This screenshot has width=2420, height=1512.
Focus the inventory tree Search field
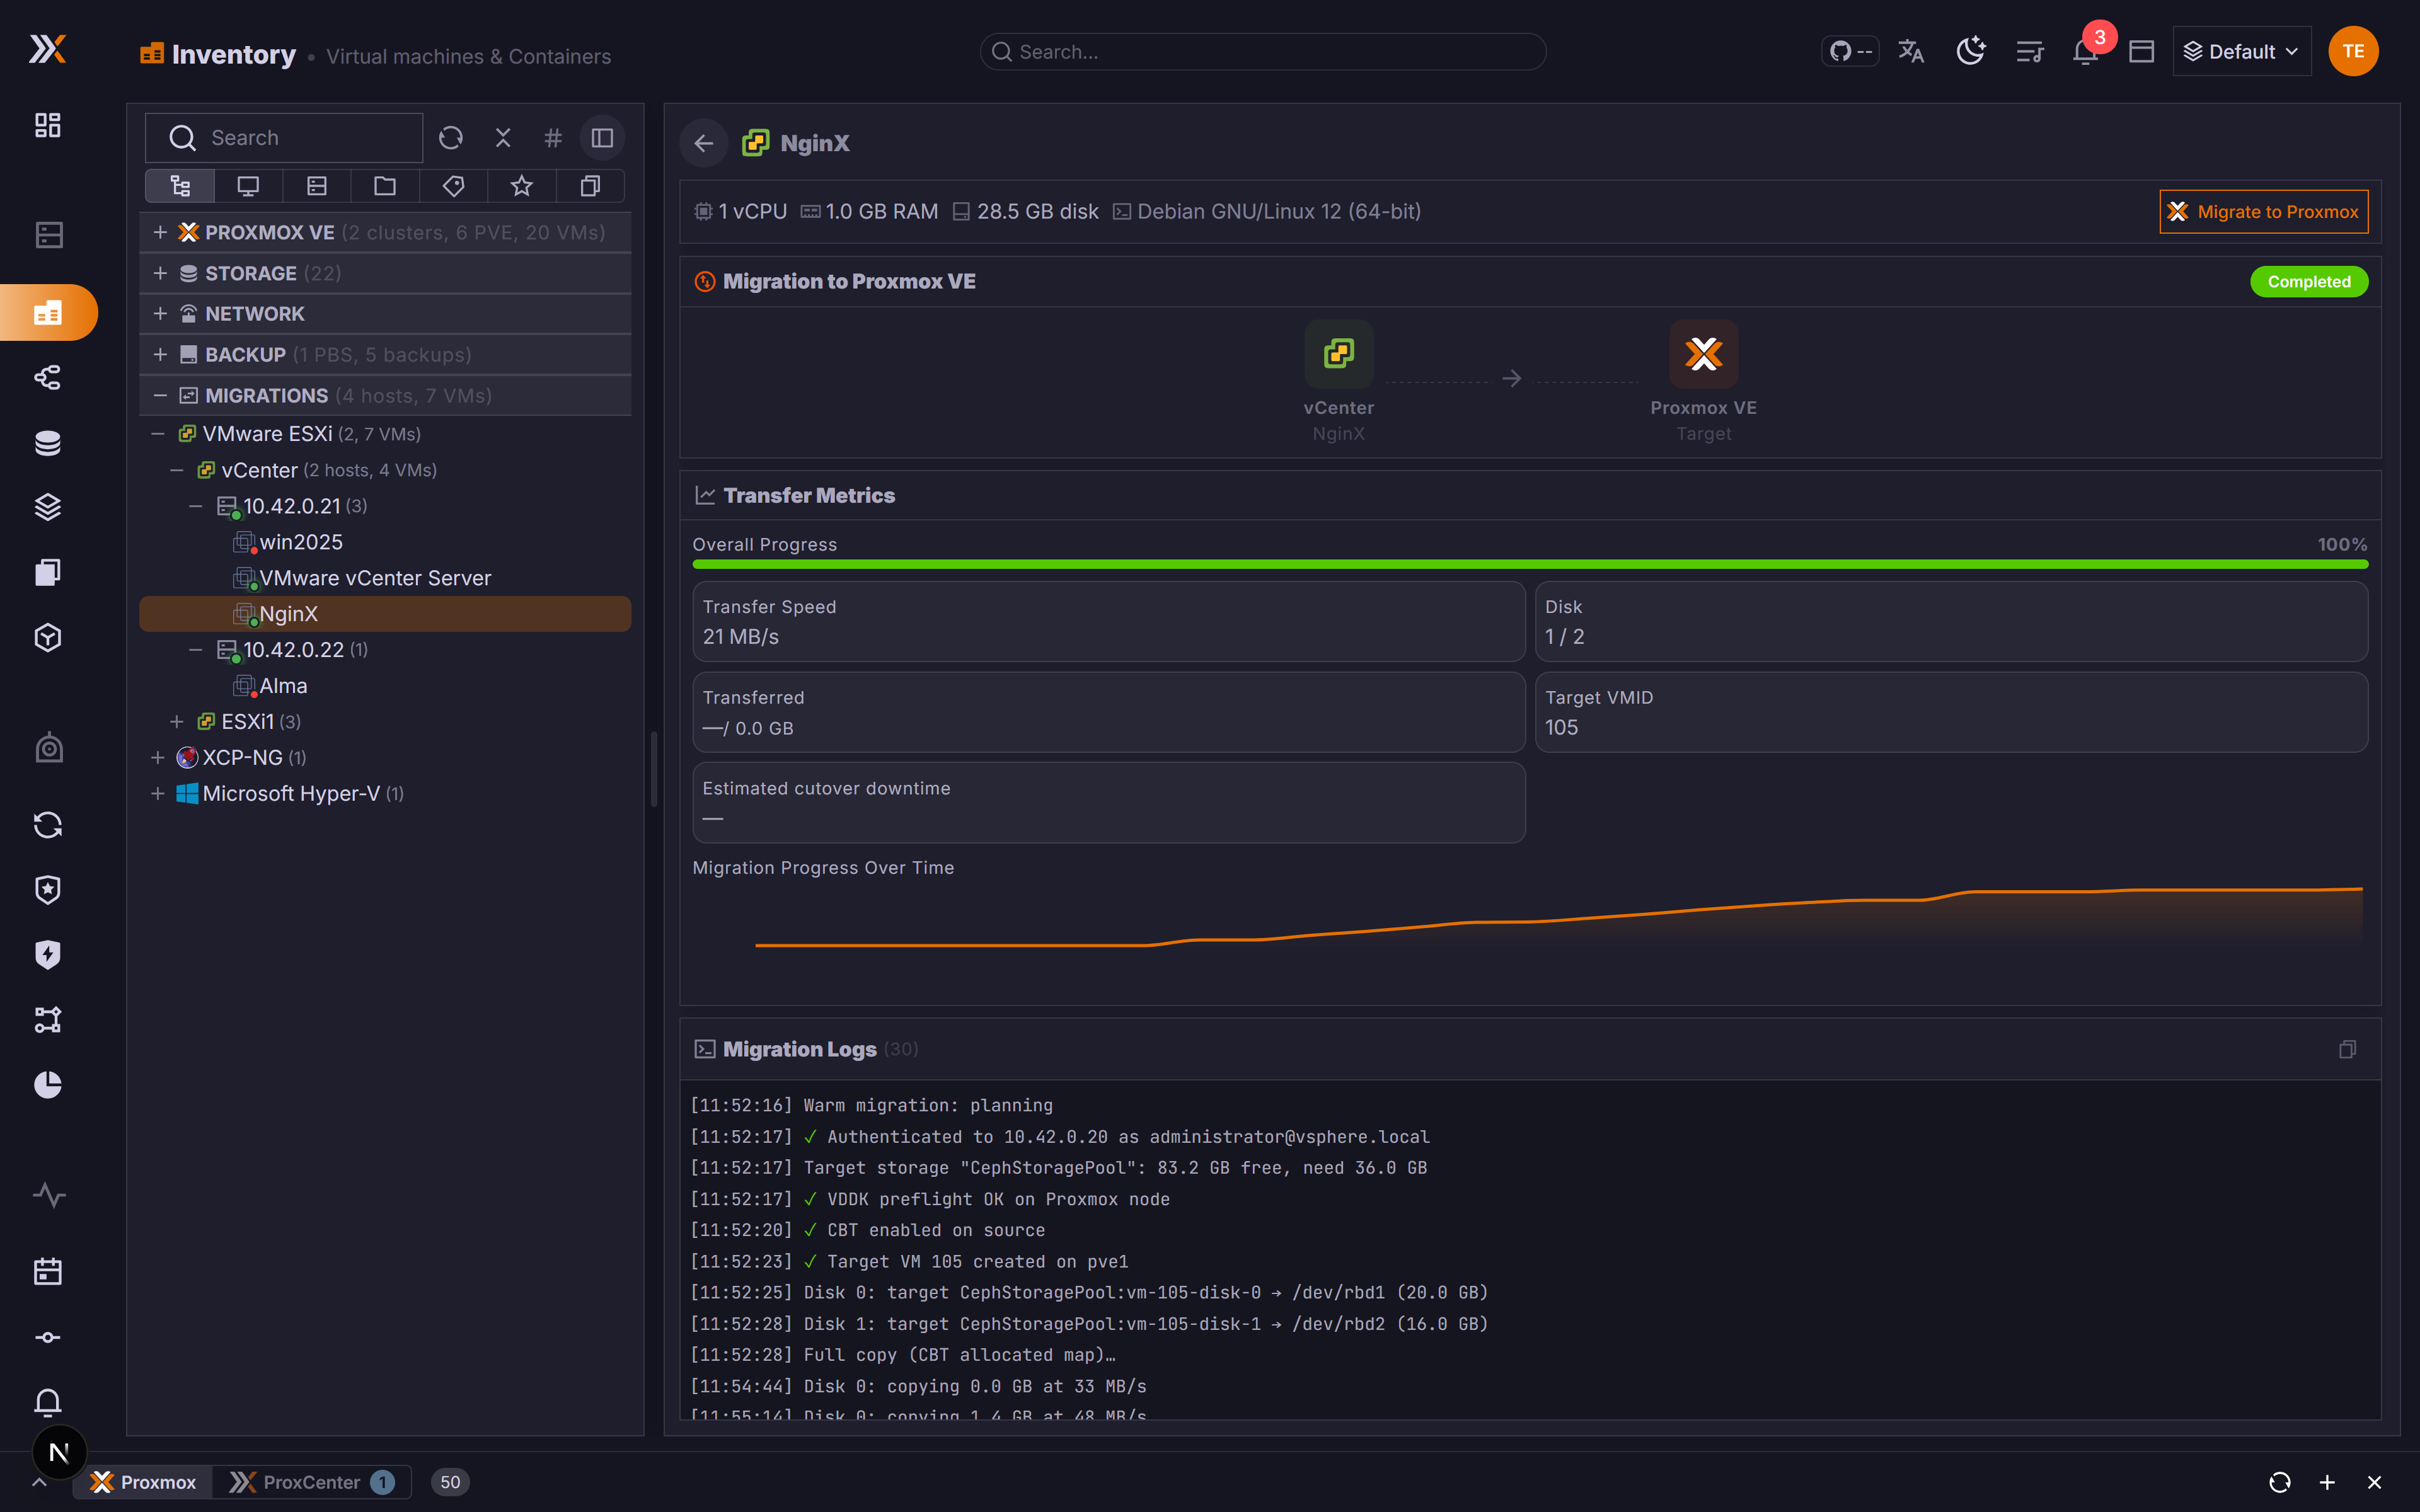(284, 137)
